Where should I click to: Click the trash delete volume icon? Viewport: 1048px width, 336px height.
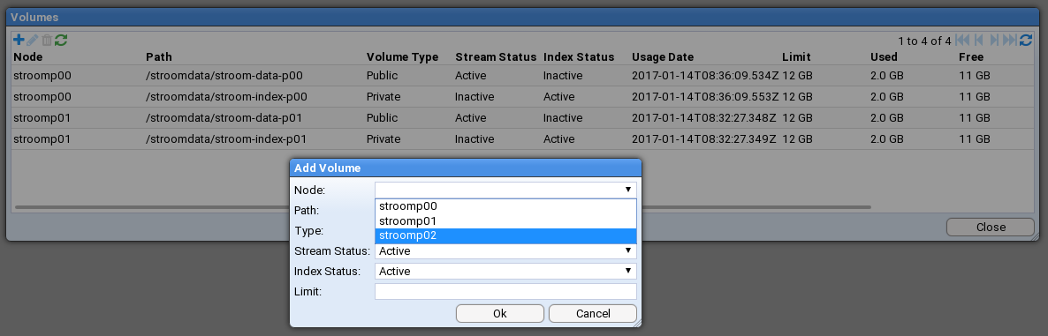tap(46, 41)
